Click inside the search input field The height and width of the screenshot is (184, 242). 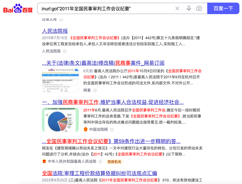click(109, 9)
